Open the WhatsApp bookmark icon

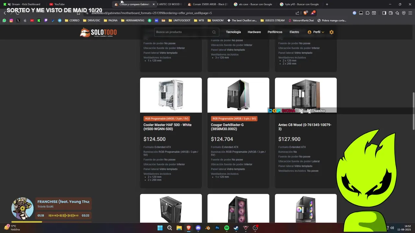click(x=4, y=20)
